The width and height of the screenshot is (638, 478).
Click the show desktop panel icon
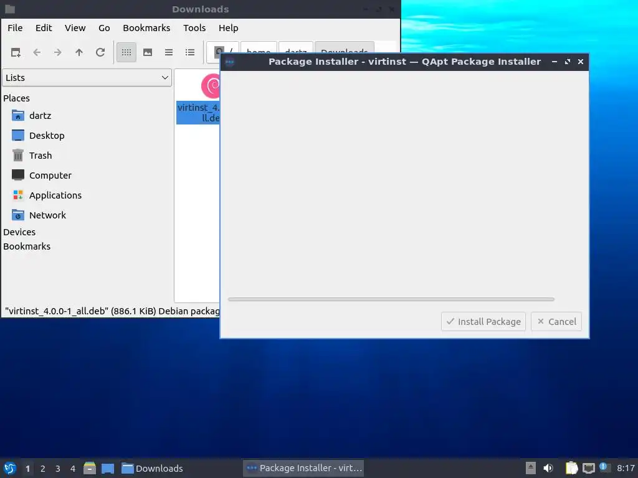(108, 468)
